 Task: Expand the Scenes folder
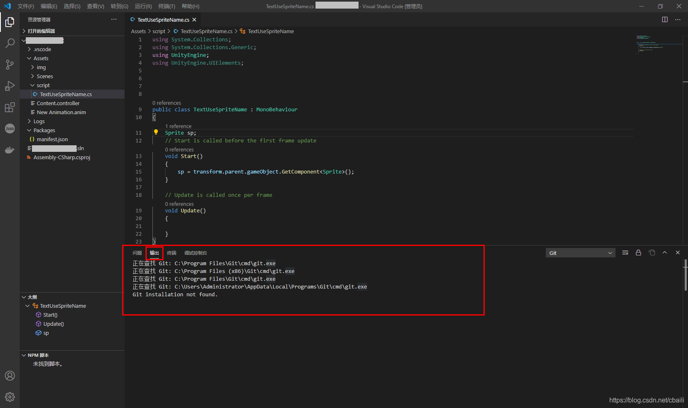(32, 76)
